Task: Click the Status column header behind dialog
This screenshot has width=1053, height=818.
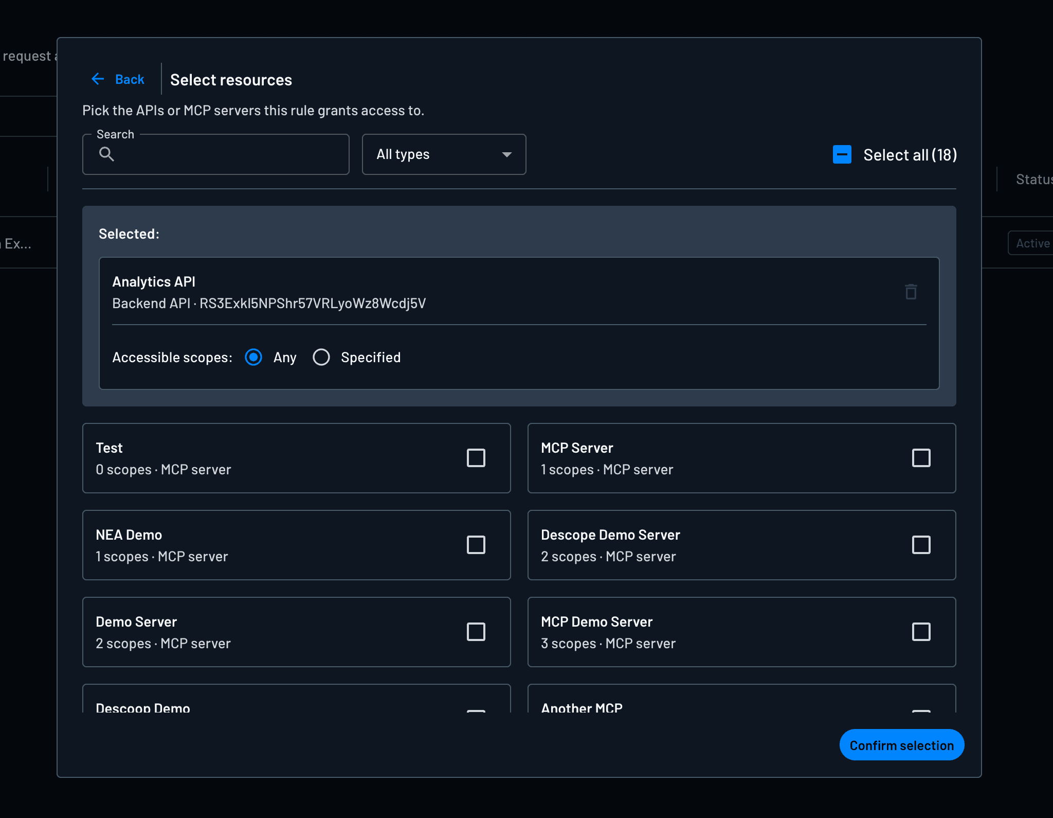Action: 1034,179
